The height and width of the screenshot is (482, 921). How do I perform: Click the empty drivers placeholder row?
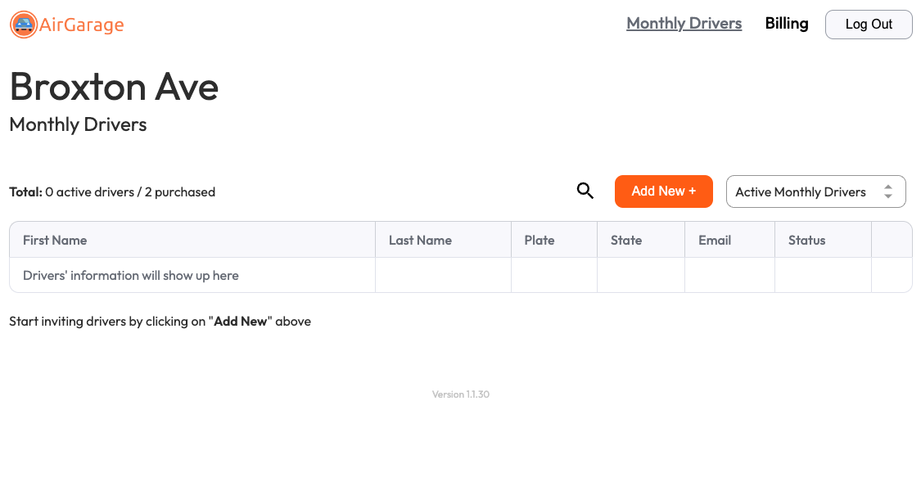point(131,276)
